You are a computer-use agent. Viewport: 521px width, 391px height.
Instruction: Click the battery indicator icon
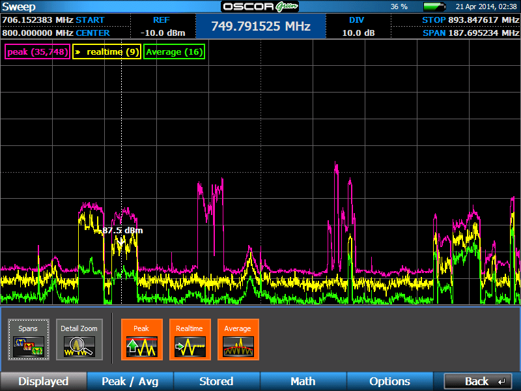tap(434, 6)
